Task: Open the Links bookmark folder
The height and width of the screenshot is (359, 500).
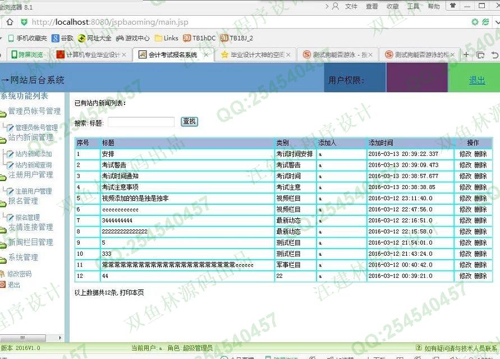Action: click(166, 38)
